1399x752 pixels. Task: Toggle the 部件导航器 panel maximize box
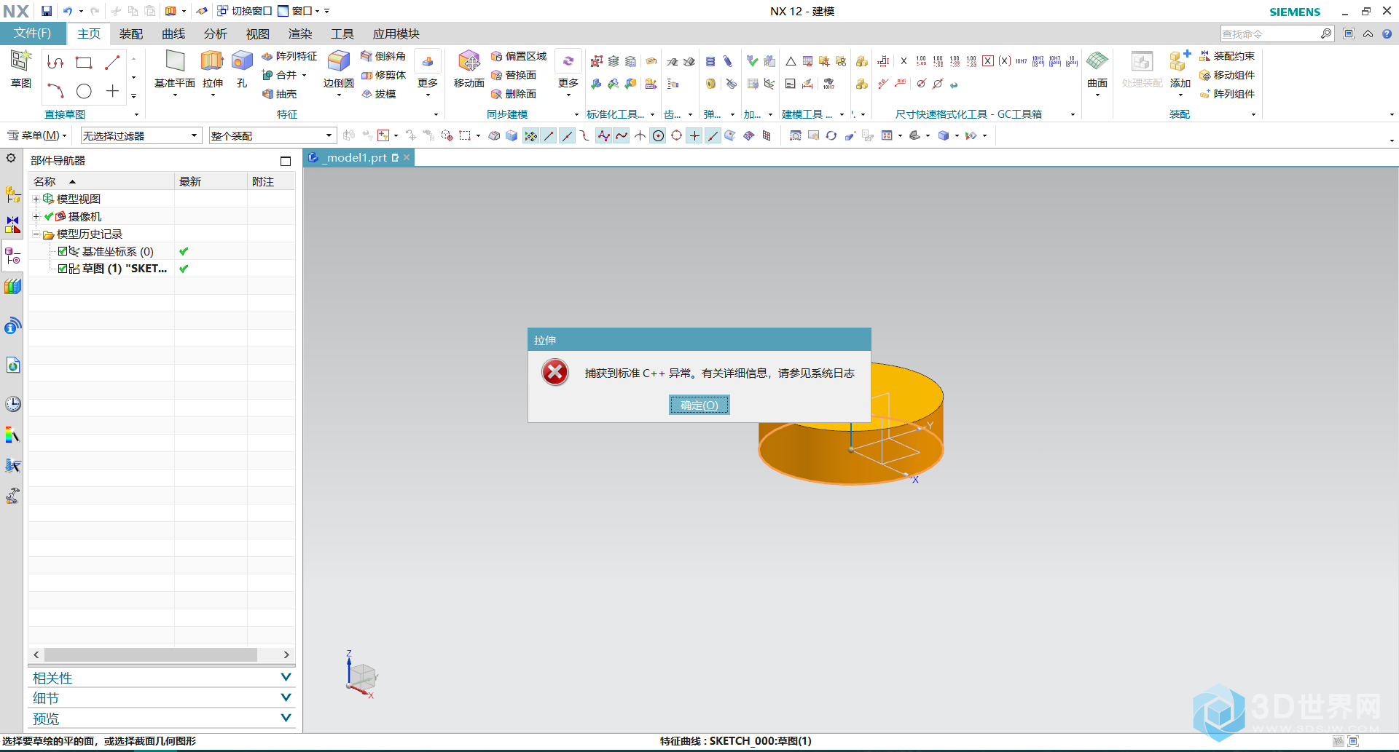coord(286,161)
